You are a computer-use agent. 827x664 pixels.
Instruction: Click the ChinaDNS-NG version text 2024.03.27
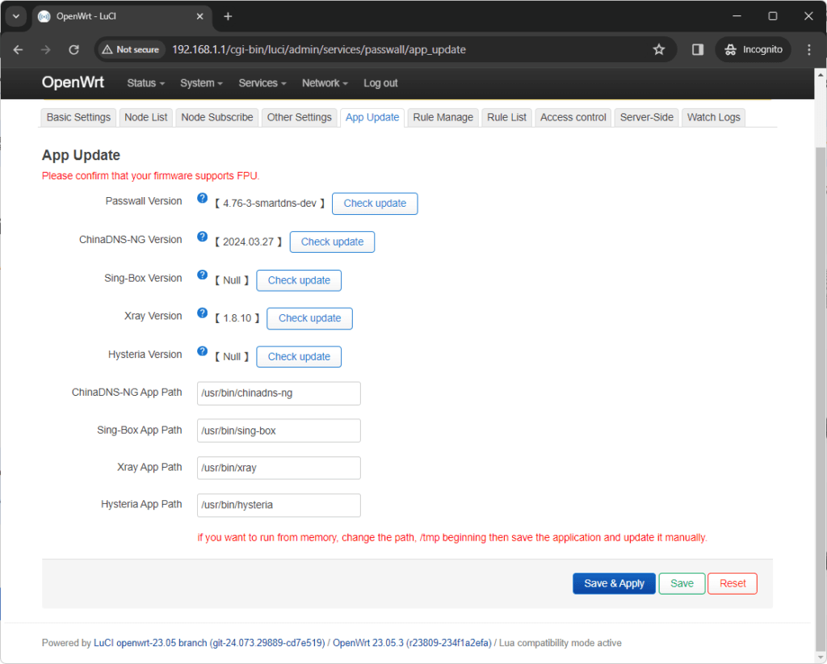[248, 242]
